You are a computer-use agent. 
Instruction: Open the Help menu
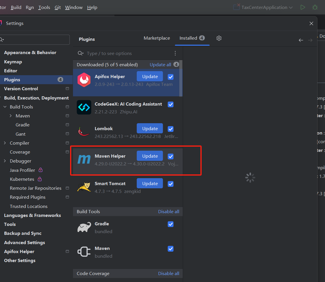92,8
